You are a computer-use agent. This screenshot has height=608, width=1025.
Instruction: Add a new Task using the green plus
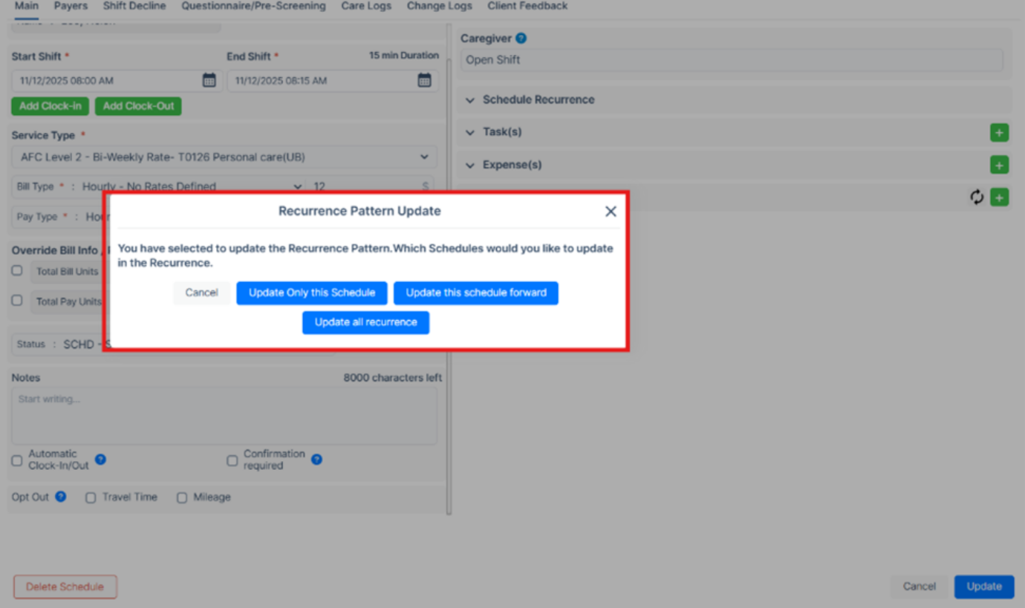(999, 132)
